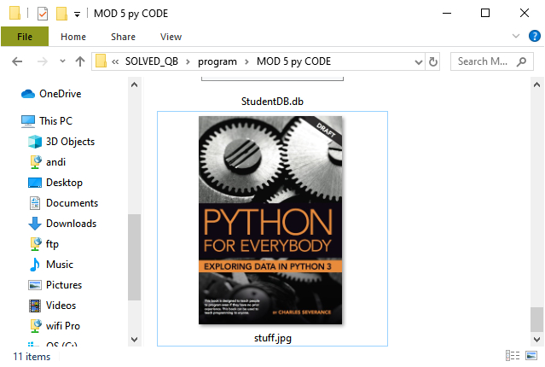Click the New Folder quick access icon
545x367 pixels.
click(61, 13)
